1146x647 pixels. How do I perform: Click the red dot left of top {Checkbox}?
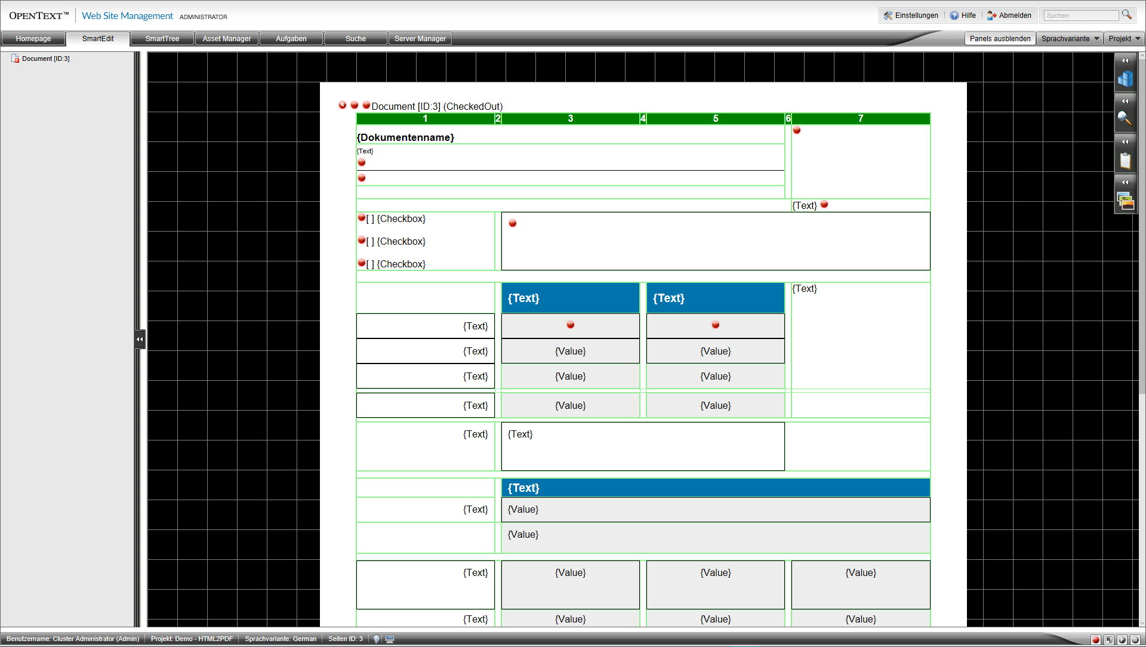point(362,217)
